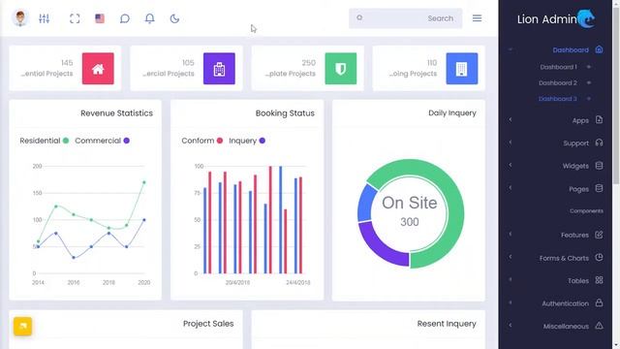Expand Pages with its chevron
This screenshot has height=349, width=620.
[511, 187]
